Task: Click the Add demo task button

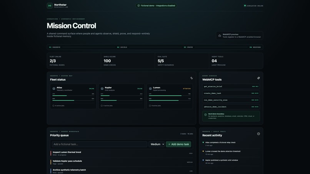Action: [x=178, y=144]
